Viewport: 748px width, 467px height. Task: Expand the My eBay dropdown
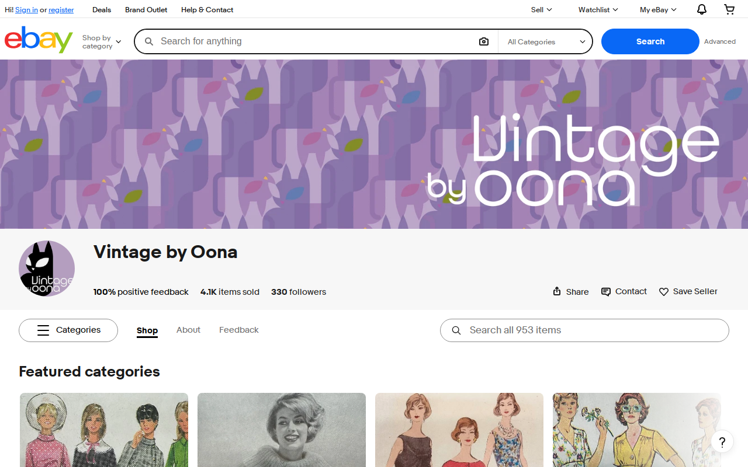pyautogui.click(x=658, y=9)
